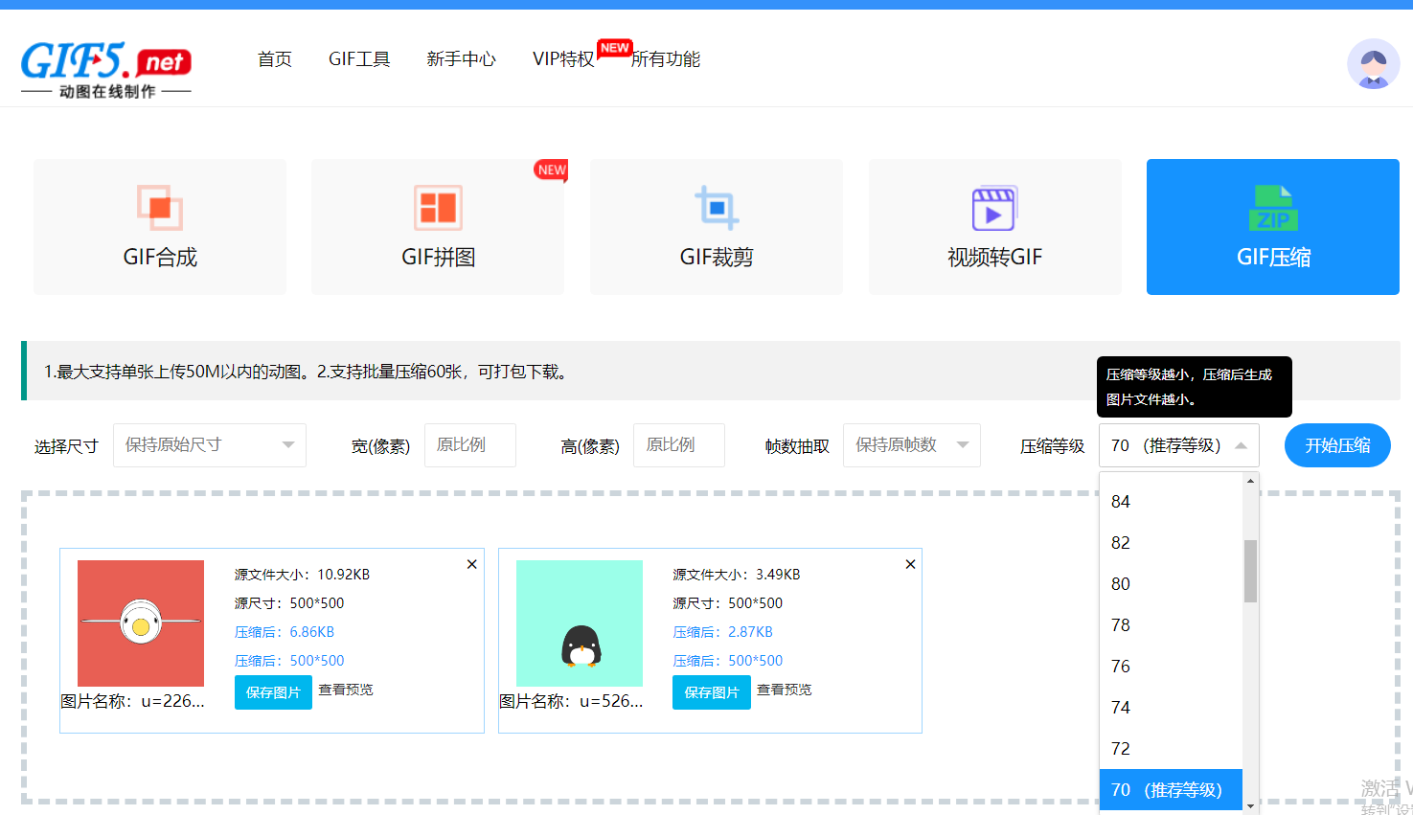Click the GIF裁剪 crop icon
1413x815 pixels.
coord(717,208)
